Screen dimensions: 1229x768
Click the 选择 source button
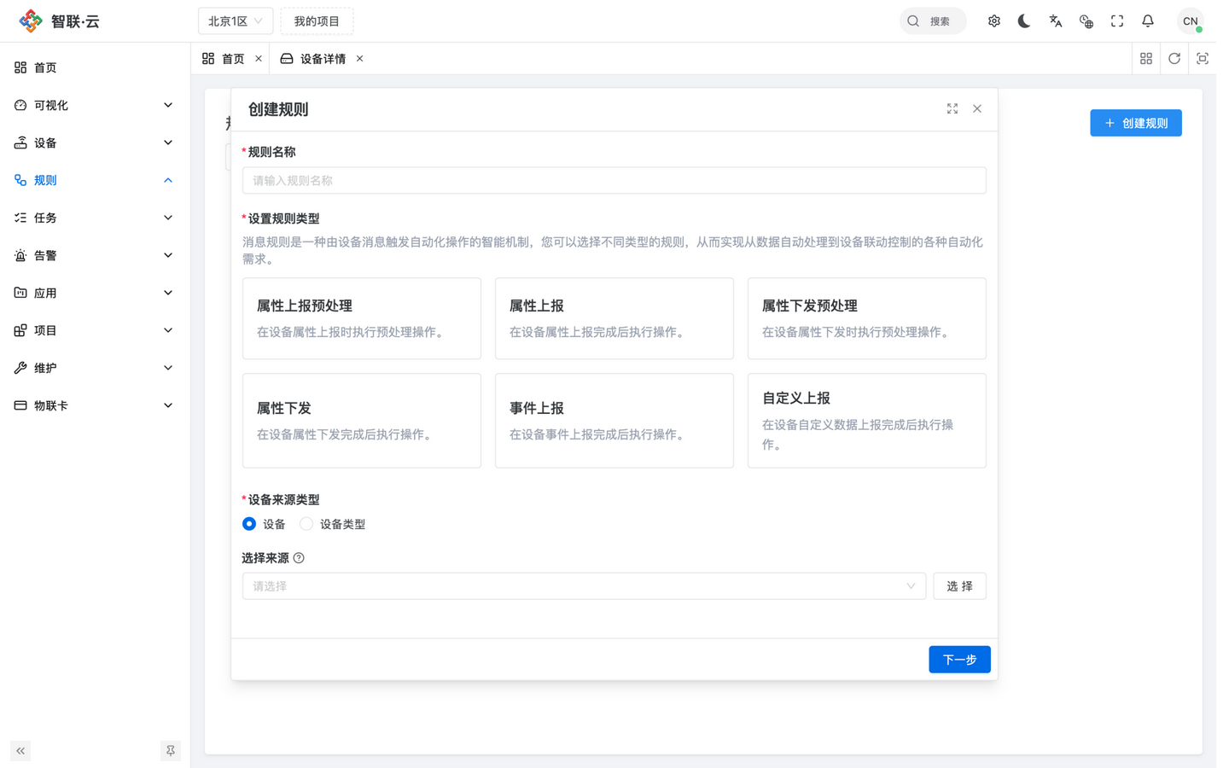point(959,586)
